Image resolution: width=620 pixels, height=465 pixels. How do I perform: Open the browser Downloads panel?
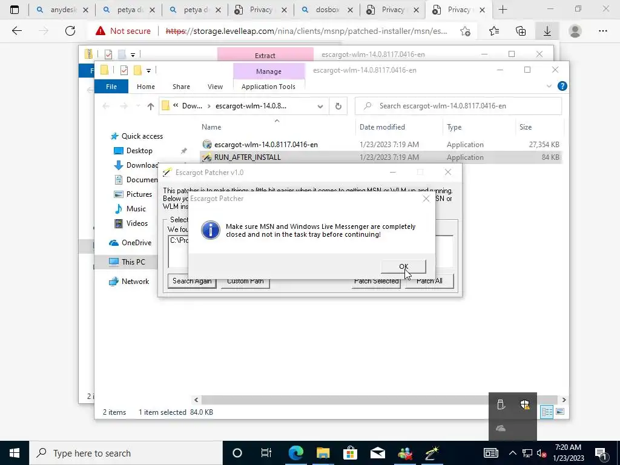coord(547,31)
